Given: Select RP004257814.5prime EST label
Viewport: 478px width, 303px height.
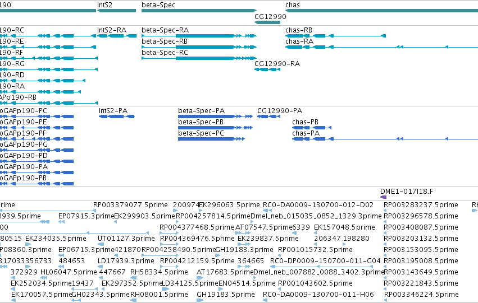Looking at the screenshot, I should pos(213,216).
